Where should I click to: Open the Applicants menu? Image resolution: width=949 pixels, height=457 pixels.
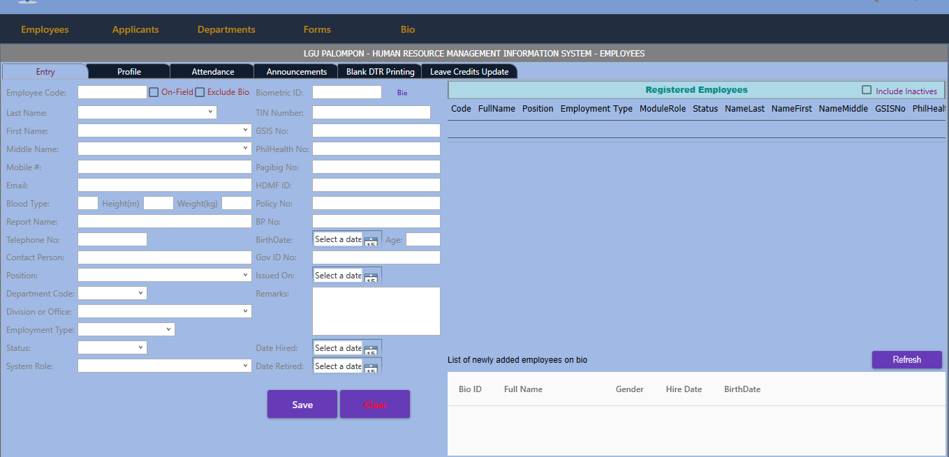pos(135,30)
